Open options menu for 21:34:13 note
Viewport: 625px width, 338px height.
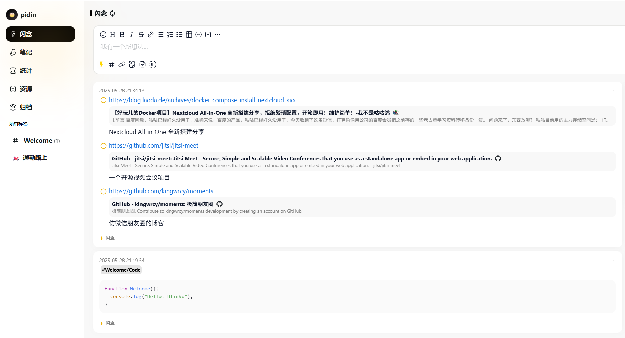pyautogui.click(x=613, y=91)
